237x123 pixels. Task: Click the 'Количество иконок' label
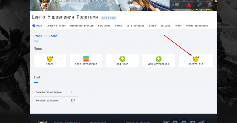click(x=47, y=101)
